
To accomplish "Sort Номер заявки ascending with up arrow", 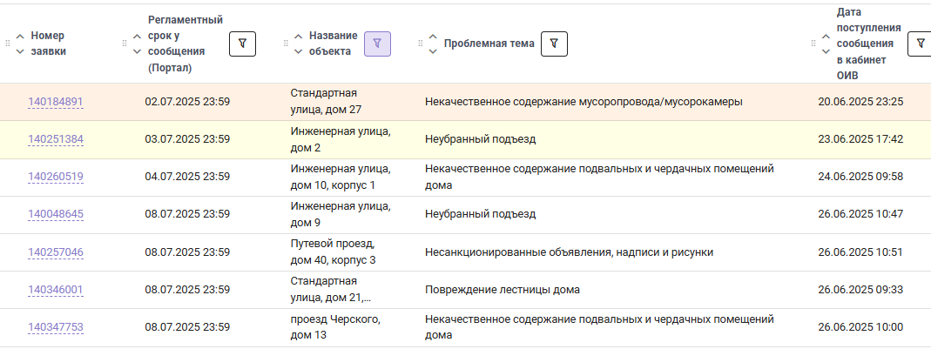I will [x=19, y=37].
